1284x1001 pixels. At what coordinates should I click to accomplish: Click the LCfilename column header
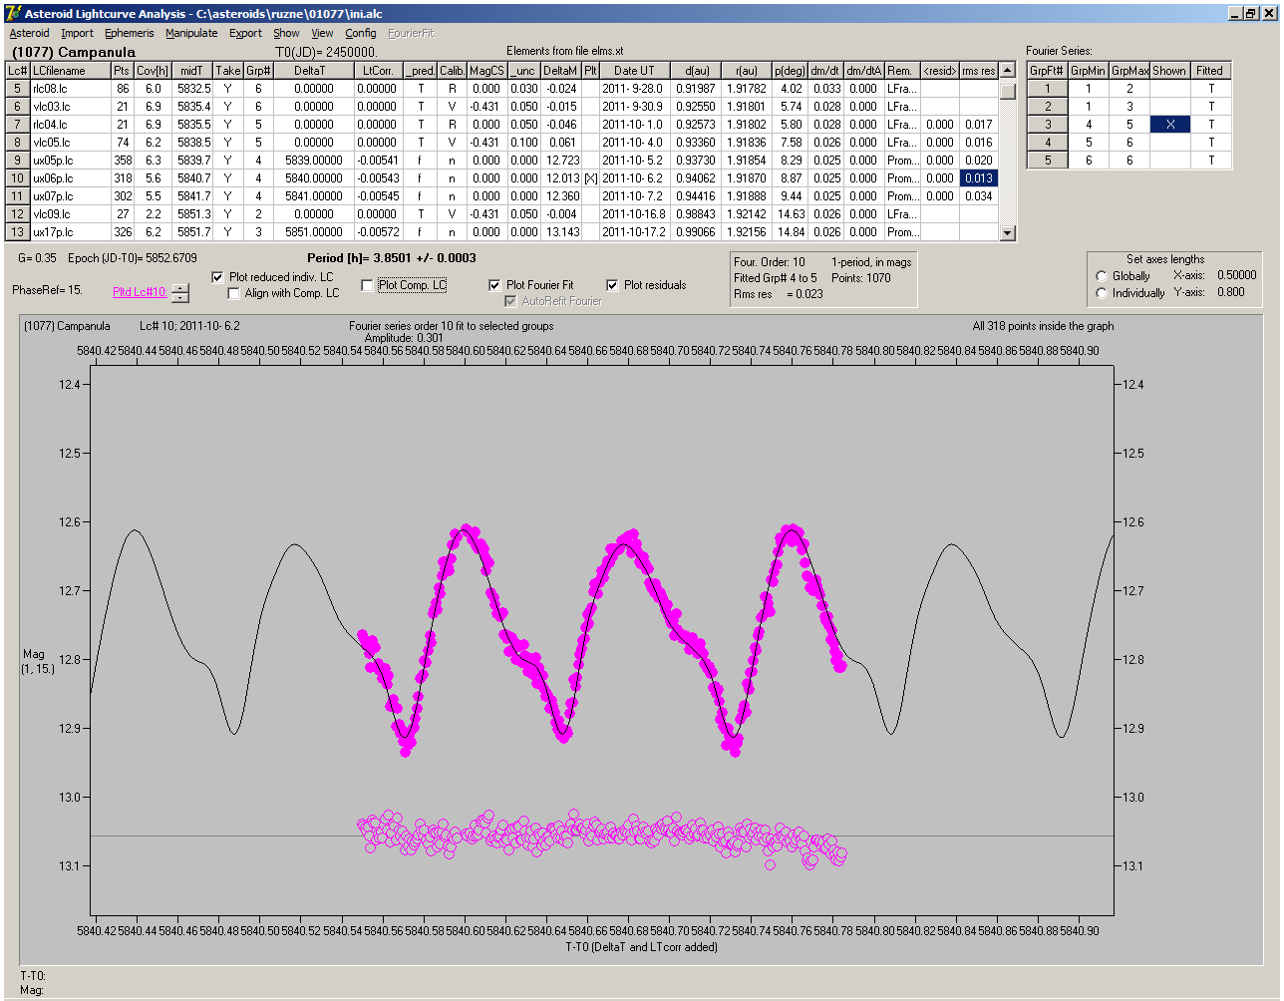(69, 71)
